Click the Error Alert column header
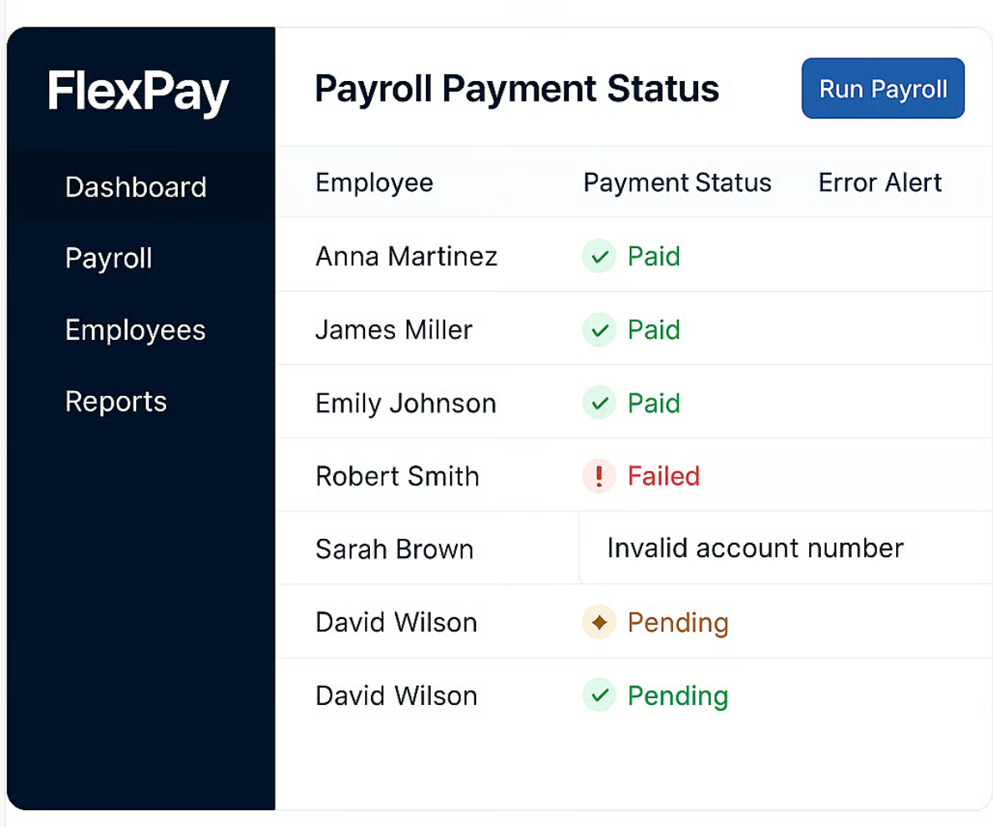The image size is (993, 827). (x=880, y=183)
